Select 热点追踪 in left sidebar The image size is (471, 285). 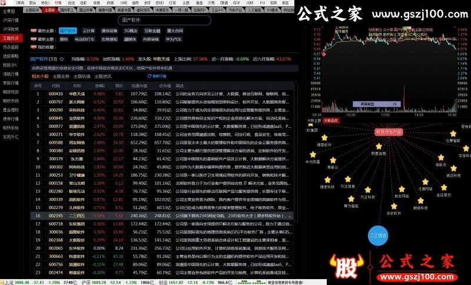pyautogui.click(x=11, y=47)
